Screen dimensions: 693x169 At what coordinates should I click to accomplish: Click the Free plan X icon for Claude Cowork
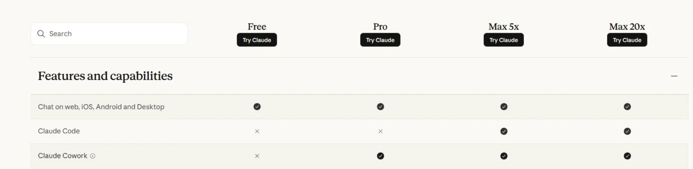(257, 156)
